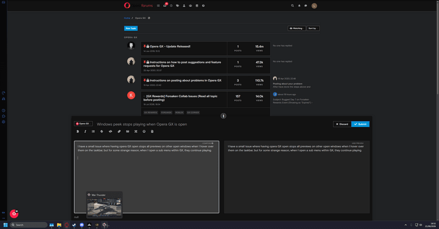Click the New Topic button

coord(131,28)
